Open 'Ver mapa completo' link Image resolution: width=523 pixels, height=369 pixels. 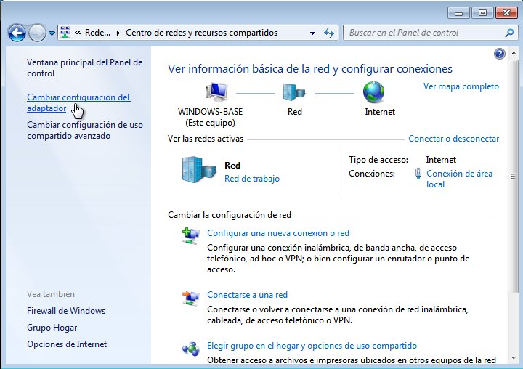click(x=461, y=86)
